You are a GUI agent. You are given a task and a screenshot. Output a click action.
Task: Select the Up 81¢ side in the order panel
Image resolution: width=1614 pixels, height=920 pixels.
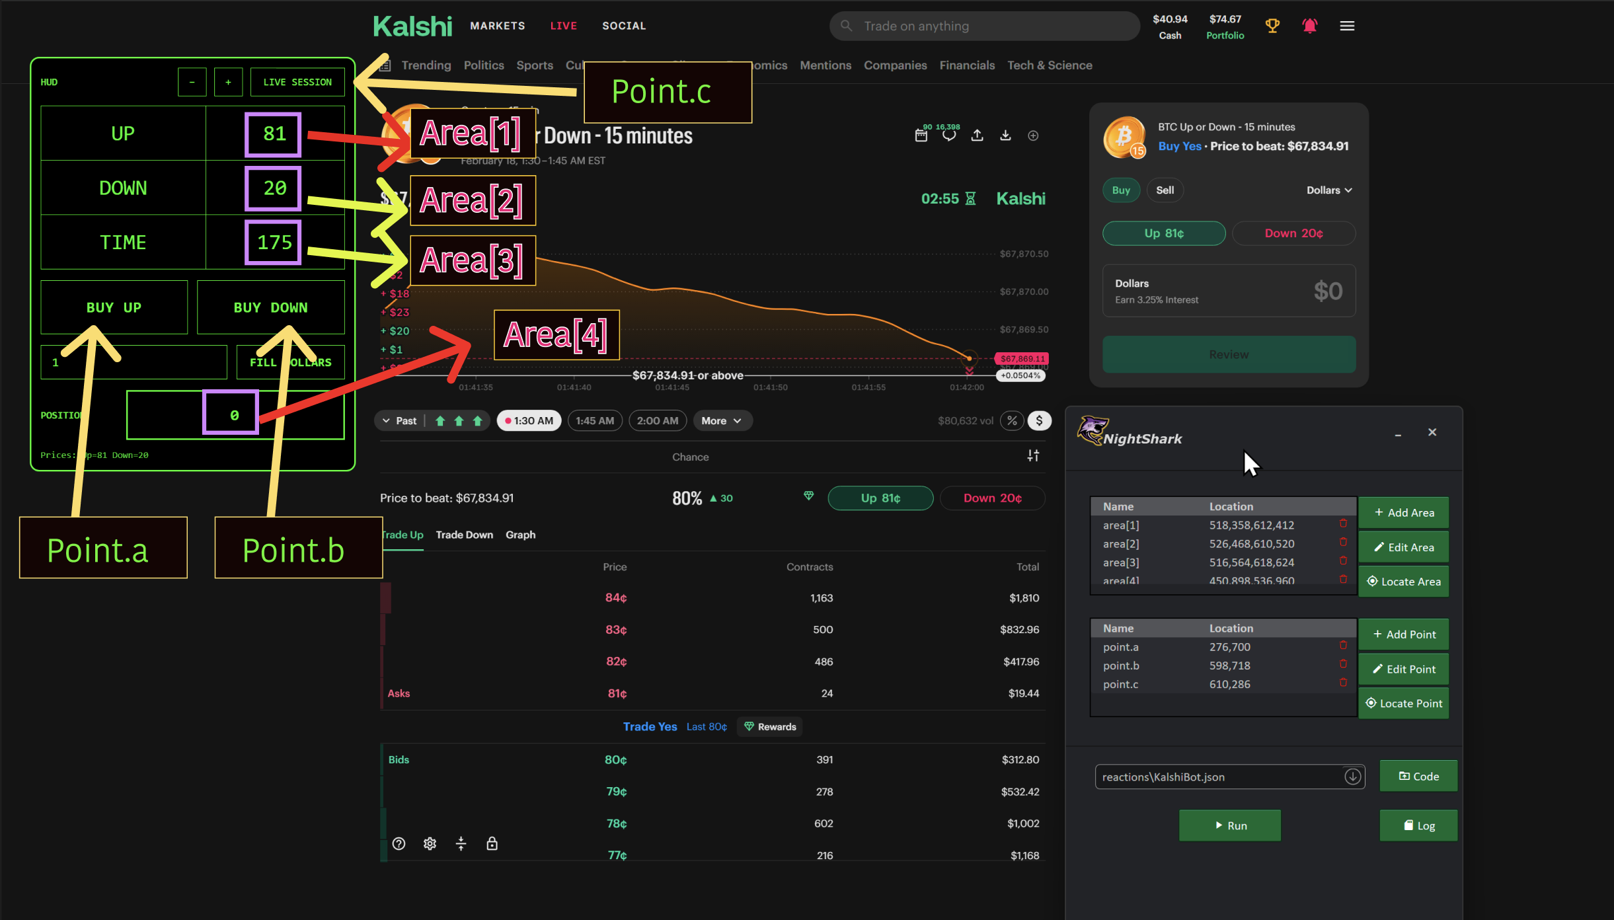click(1163, 233)
